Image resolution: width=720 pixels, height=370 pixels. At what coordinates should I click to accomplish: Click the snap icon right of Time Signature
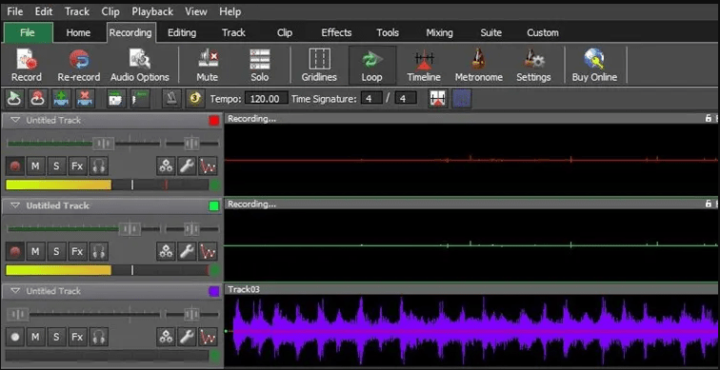tap(438, 99)
